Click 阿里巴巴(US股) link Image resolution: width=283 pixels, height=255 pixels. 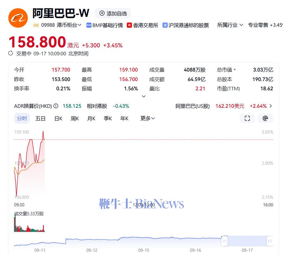pos(192,106)
